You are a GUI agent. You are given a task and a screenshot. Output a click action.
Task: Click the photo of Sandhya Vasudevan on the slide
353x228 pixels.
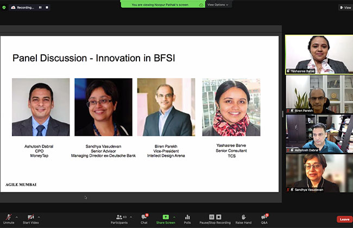point(103,107)
